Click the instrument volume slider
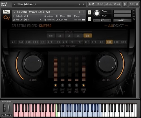The image size is (141, 118). [x=122, y=20]
